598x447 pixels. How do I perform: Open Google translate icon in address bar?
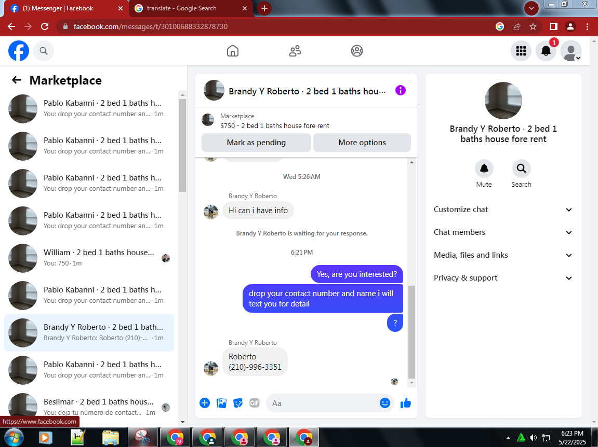[x=500, y=26]
